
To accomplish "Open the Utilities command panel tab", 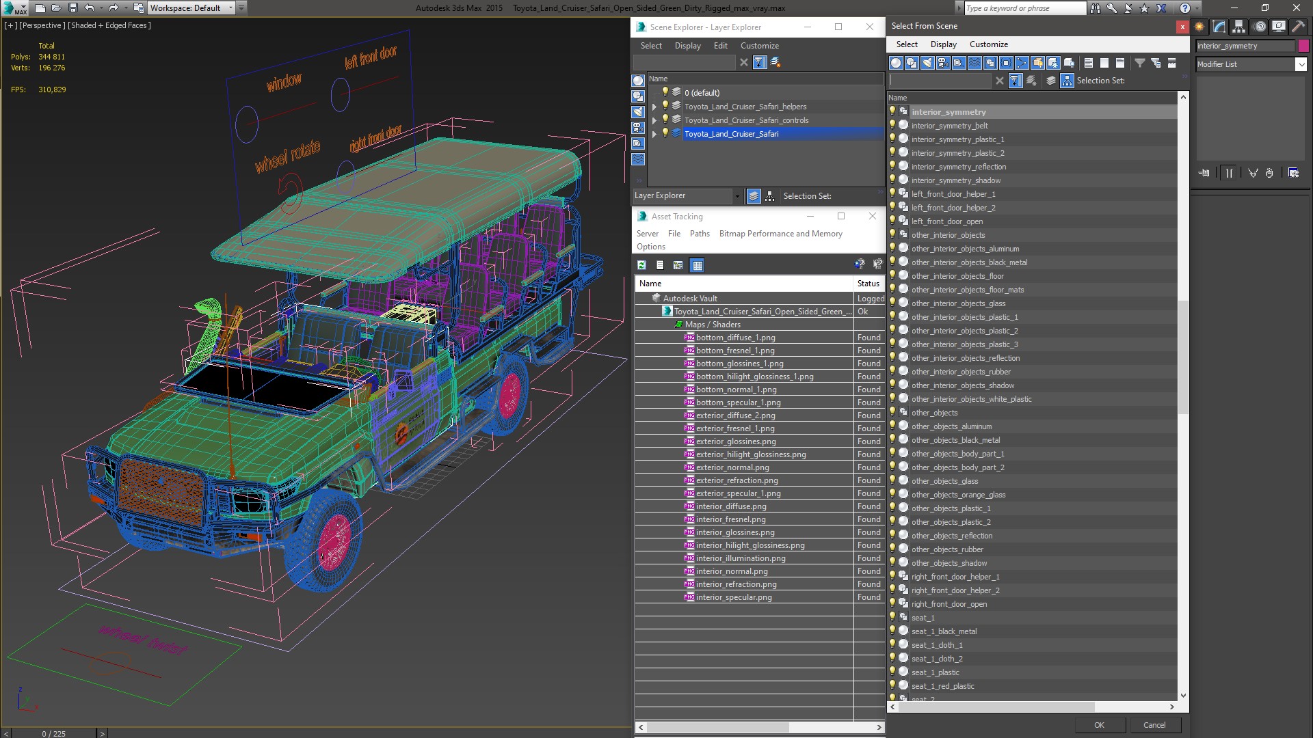I will [1298, 27].
